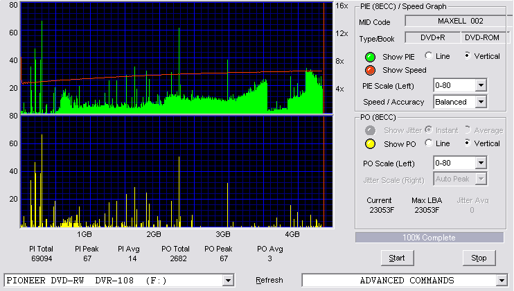The image size is (514, 291).
Task: Select Line mode for PO graph
Action: [428, 143]
